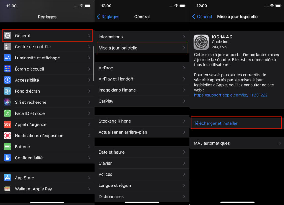Tap the 203,9 Mo size text

pos(219,47)
